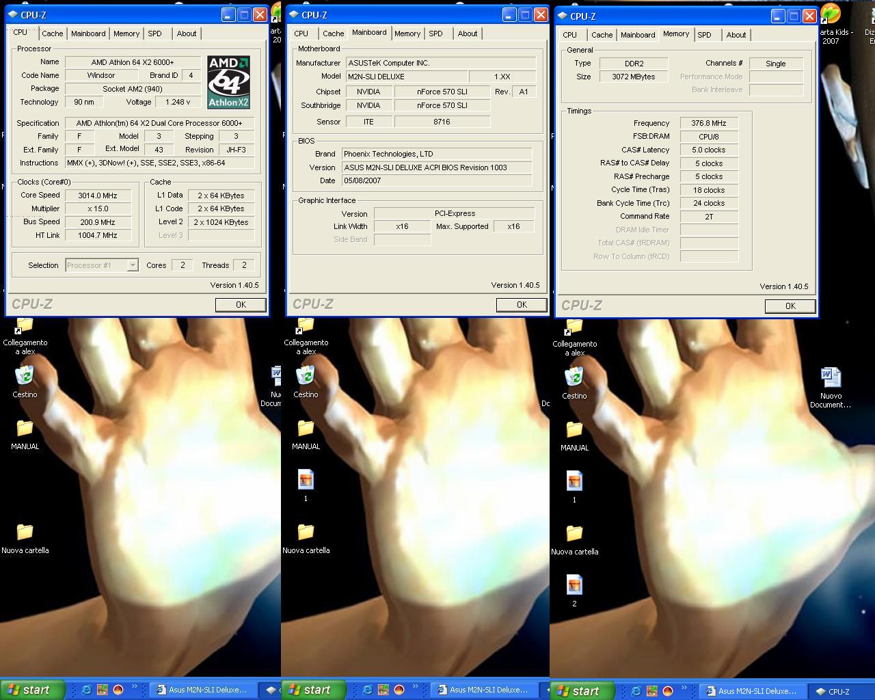Viewport: 875px width, 700px height.
Task: Click the Code Name Windsor value
Action: [x=101, y=75]
